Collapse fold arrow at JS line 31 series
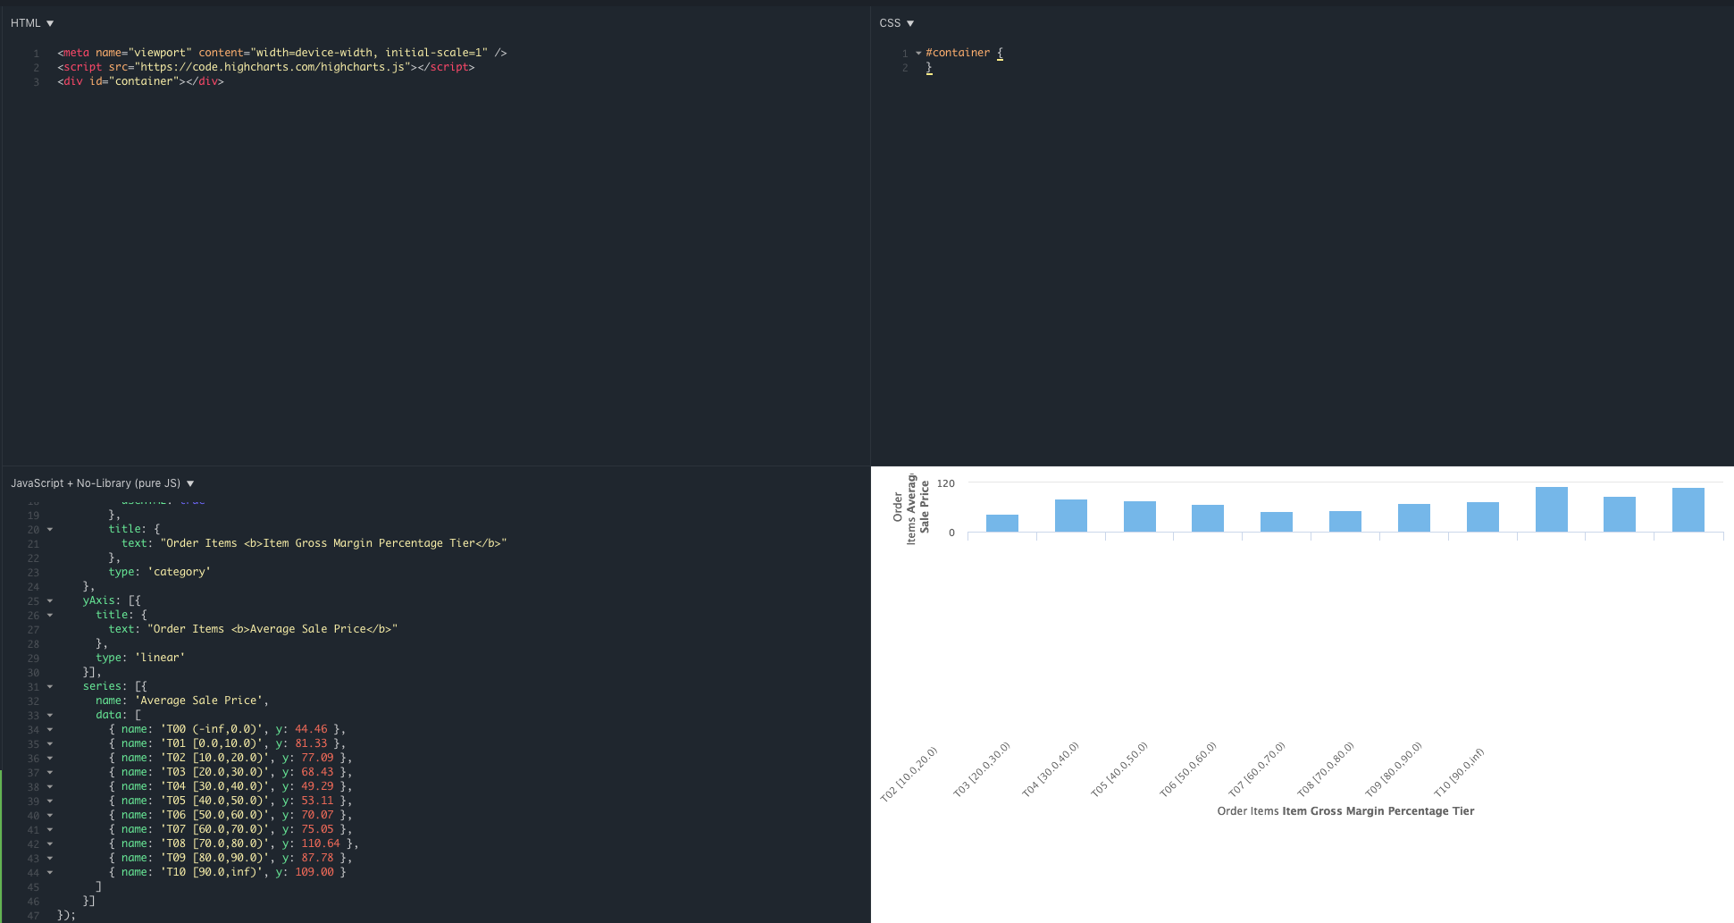Viewport: 1734px width, 923px height. click(50, 687)
